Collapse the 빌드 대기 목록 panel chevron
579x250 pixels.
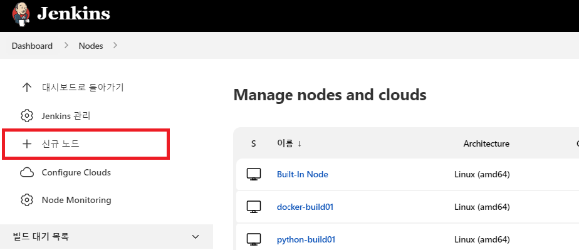point(196,237)
